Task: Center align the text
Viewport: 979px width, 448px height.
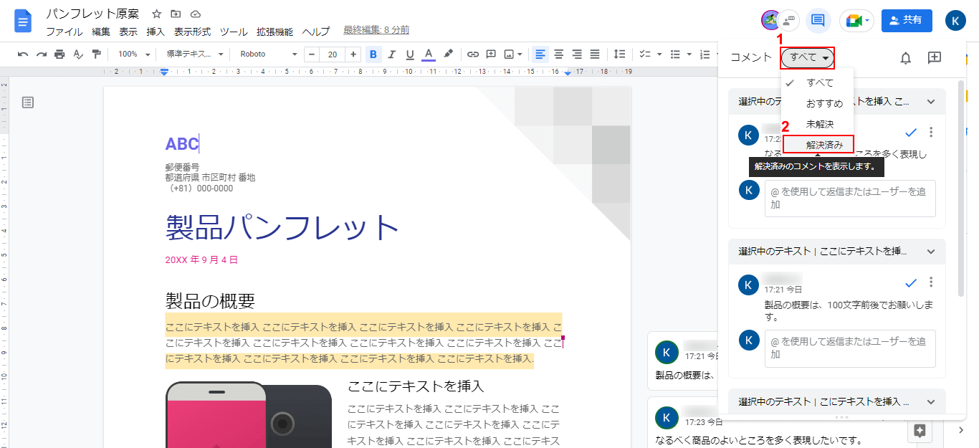Action: pos(559,54)
